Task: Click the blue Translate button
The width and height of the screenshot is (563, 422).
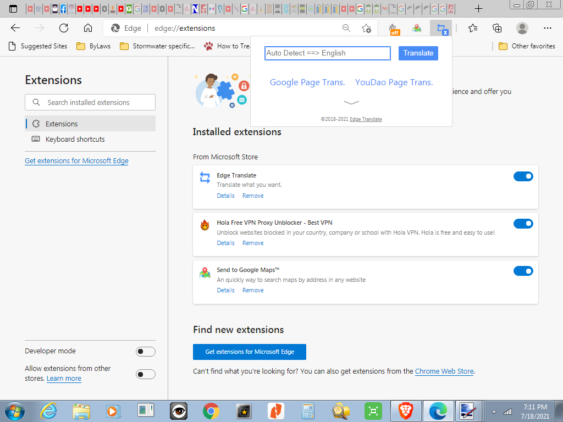Action: [418, 53]
